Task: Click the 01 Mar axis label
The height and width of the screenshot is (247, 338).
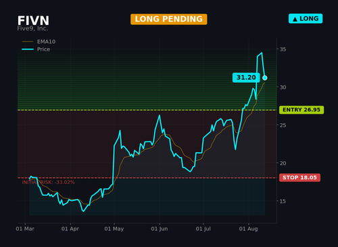Action: 25,229
